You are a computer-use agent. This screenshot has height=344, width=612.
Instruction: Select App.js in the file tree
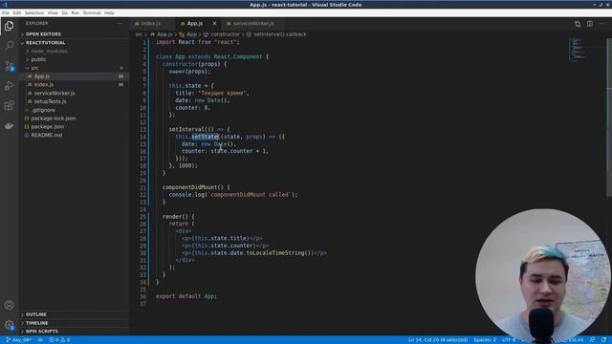coord(41,76)
